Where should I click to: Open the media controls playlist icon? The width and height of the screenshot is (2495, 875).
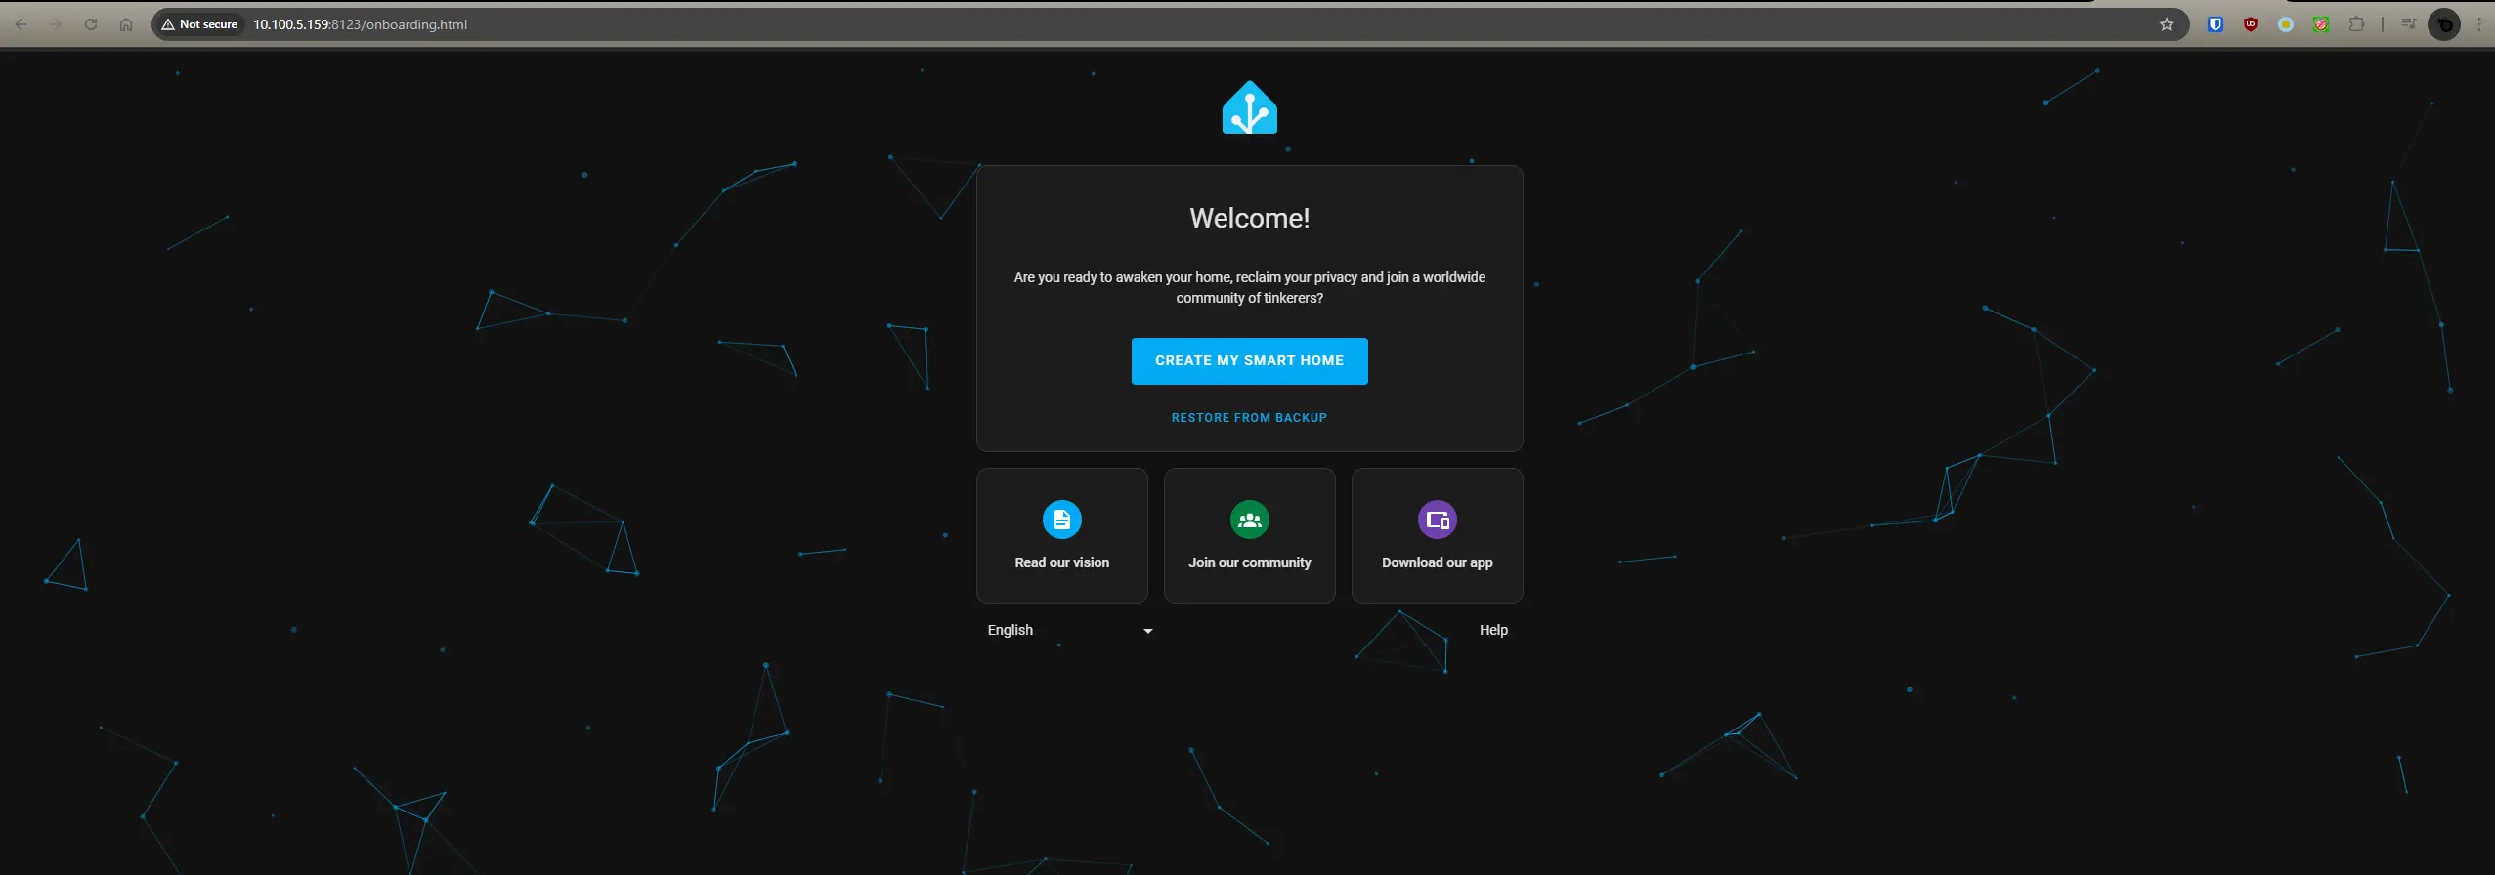pos(2409,24)
